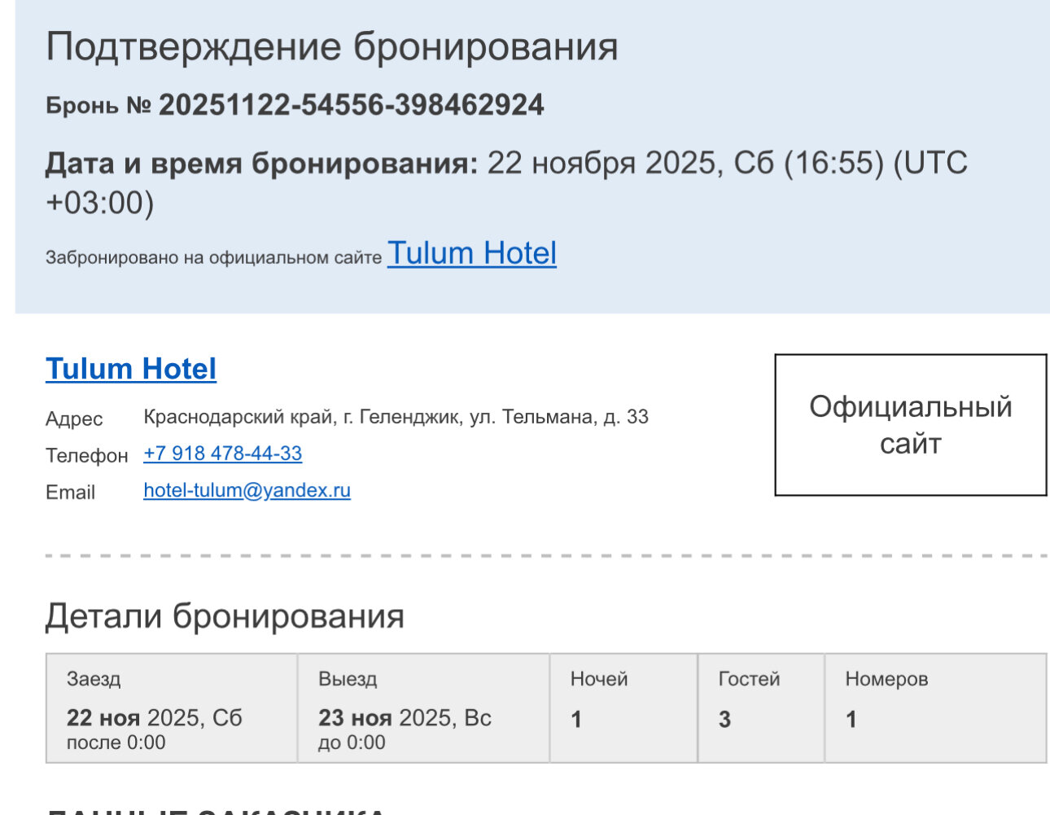
Task: Call the phone number +7 918 478-44-33
Action: 222,454
